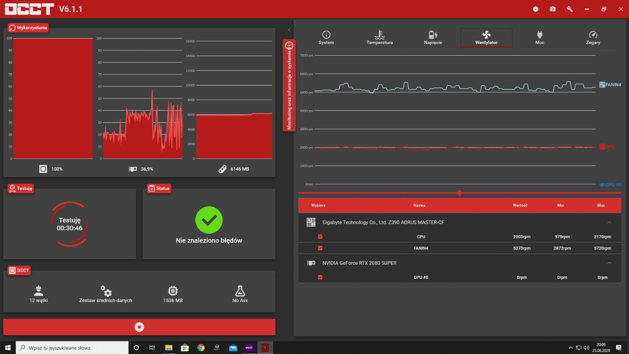Click the 1536 MB memory chip icon
This screenshot has height=354, width=629.
tap(173, 291)
